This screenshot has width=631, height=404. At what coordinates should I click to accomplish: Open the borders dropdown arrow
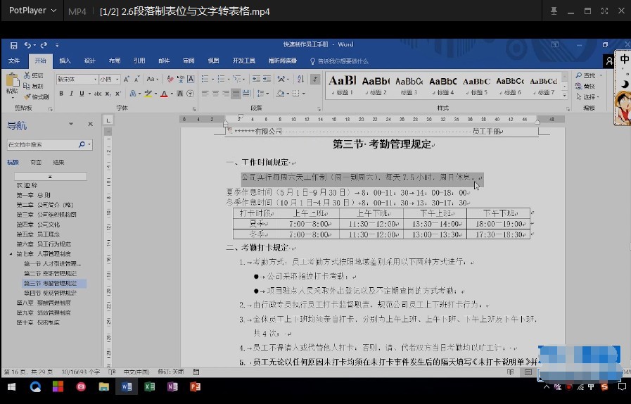[x=303, y=94]
